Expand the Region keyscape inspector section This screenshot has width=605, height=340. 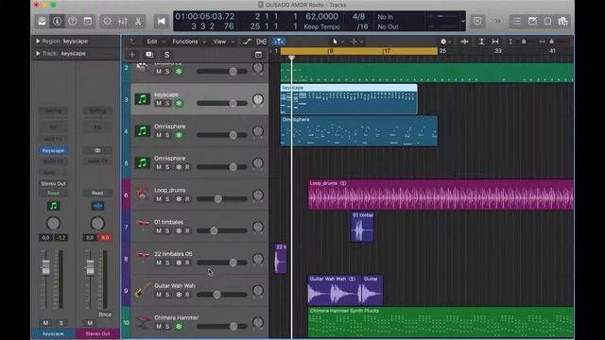(38, 41)
